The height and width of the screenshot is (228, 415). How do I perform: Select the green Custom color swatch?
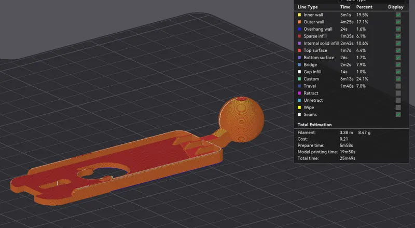(299, 79)
